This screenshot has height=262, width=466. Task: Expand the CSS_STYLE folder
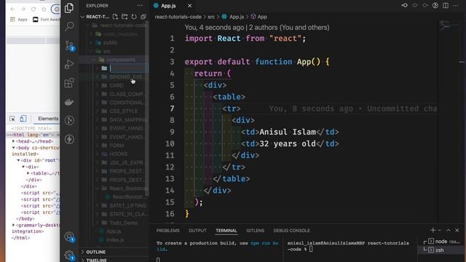click(x=123, y=111)
